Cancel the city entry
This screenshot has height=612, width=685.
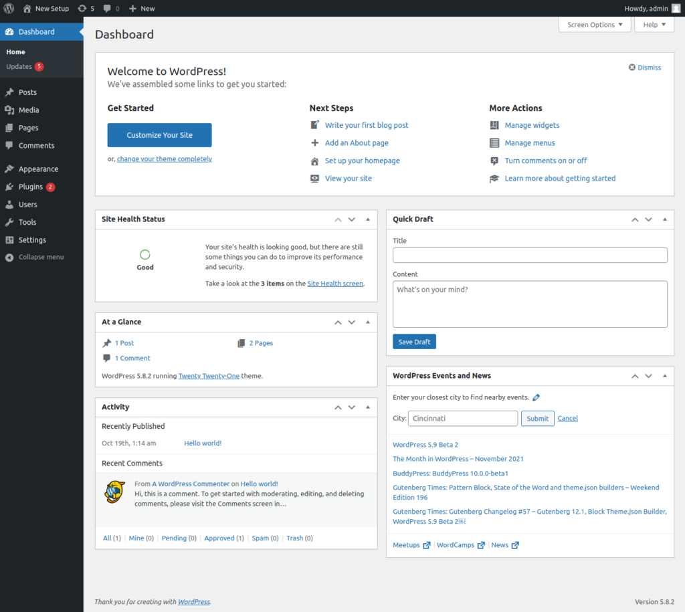567,419
